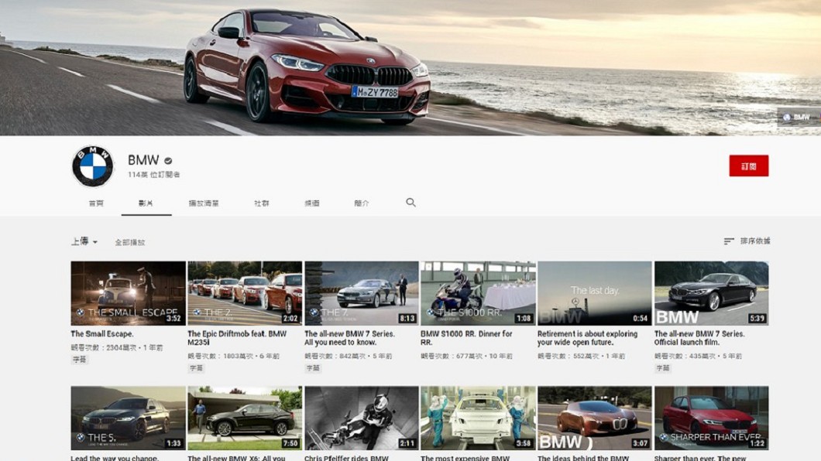The width and height of the screenshot is (821, 461).
Task: Click the Play All link
Action: coord(130,243)
